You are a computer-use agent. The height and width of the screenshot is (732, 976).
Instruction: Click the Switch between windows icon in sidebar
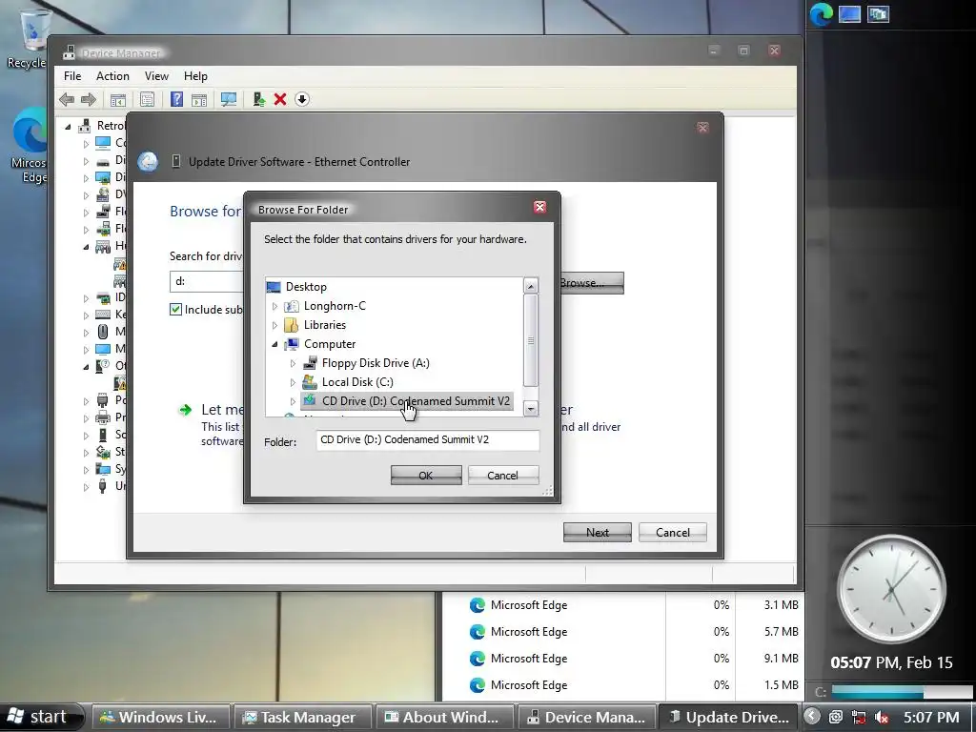click(x=878, y=13)
